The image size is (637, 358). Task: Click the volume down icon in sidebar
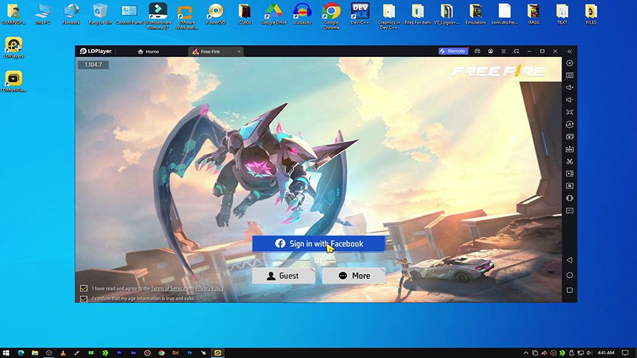pos(569,99)
